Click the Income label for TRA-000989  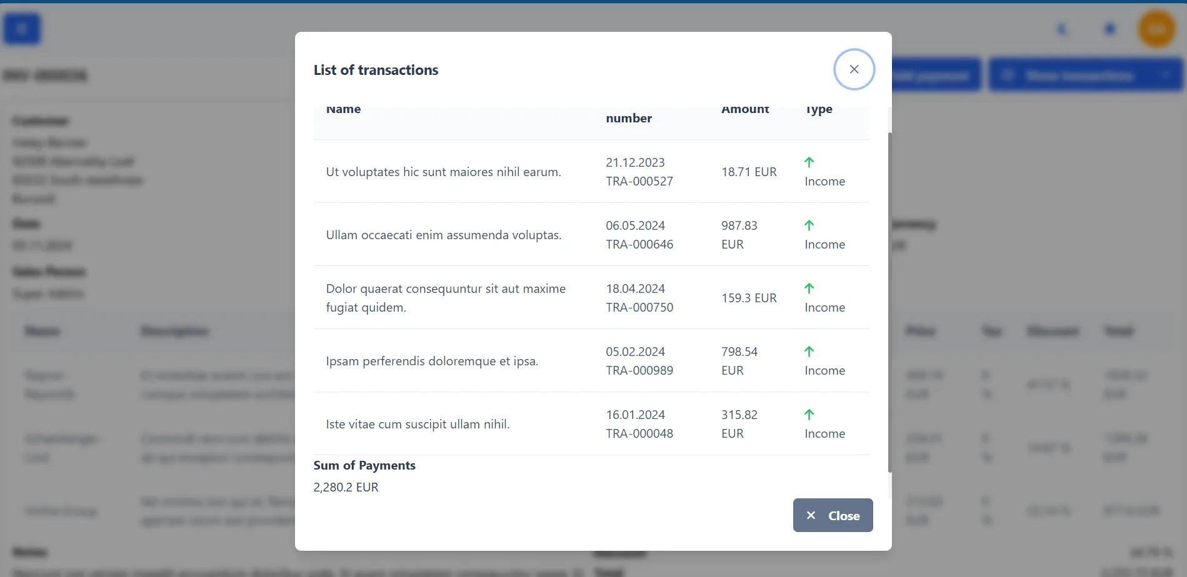pos(824,370)
